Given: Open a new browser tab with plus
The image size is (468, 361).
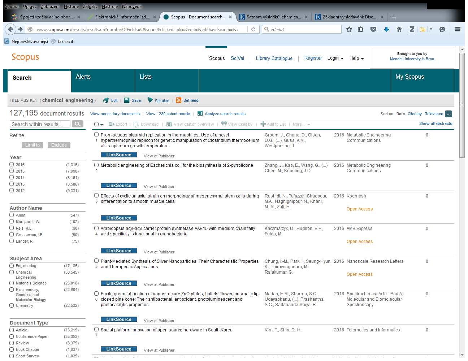Looking at the screenshot, I should click(x=394, y=17).
